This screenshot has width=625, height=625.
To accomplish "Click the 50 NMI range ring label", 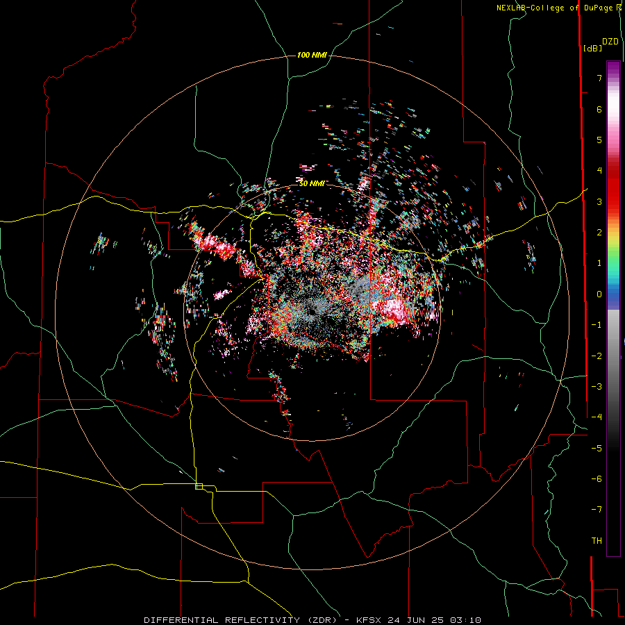I will (x=312, y=183).
